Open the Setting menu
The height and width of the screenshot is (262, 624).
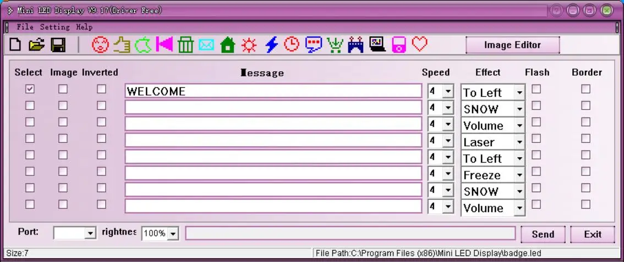[x=55, y=27]
